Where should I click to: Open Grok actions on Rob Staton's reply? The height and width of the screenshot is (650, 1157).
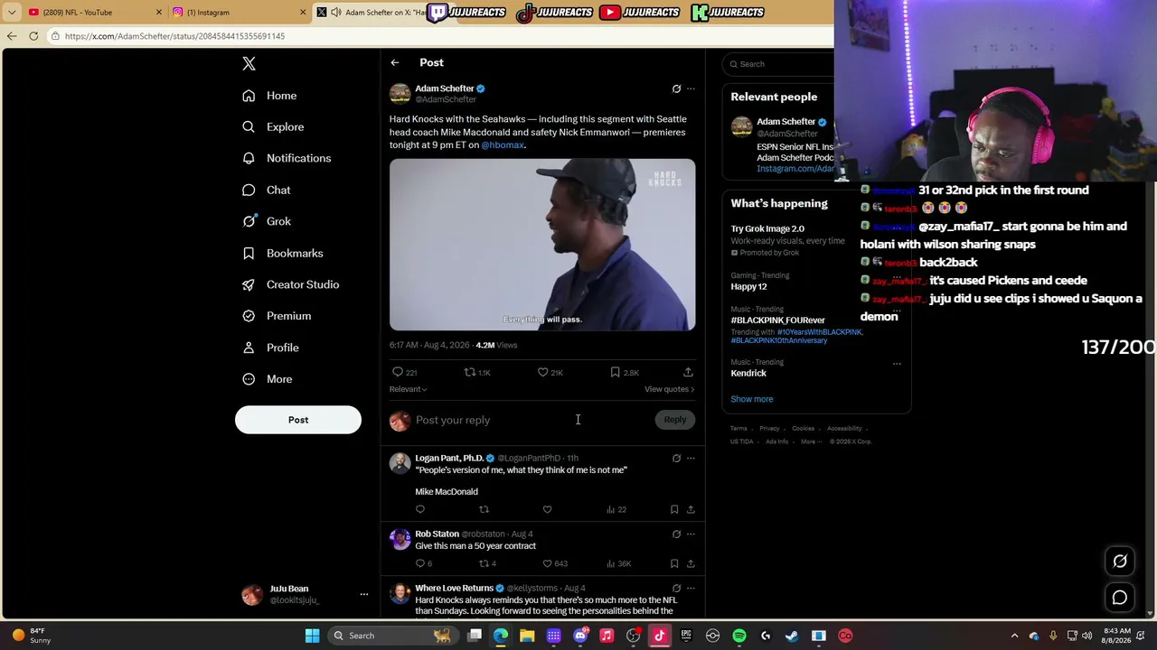[676, 534]
